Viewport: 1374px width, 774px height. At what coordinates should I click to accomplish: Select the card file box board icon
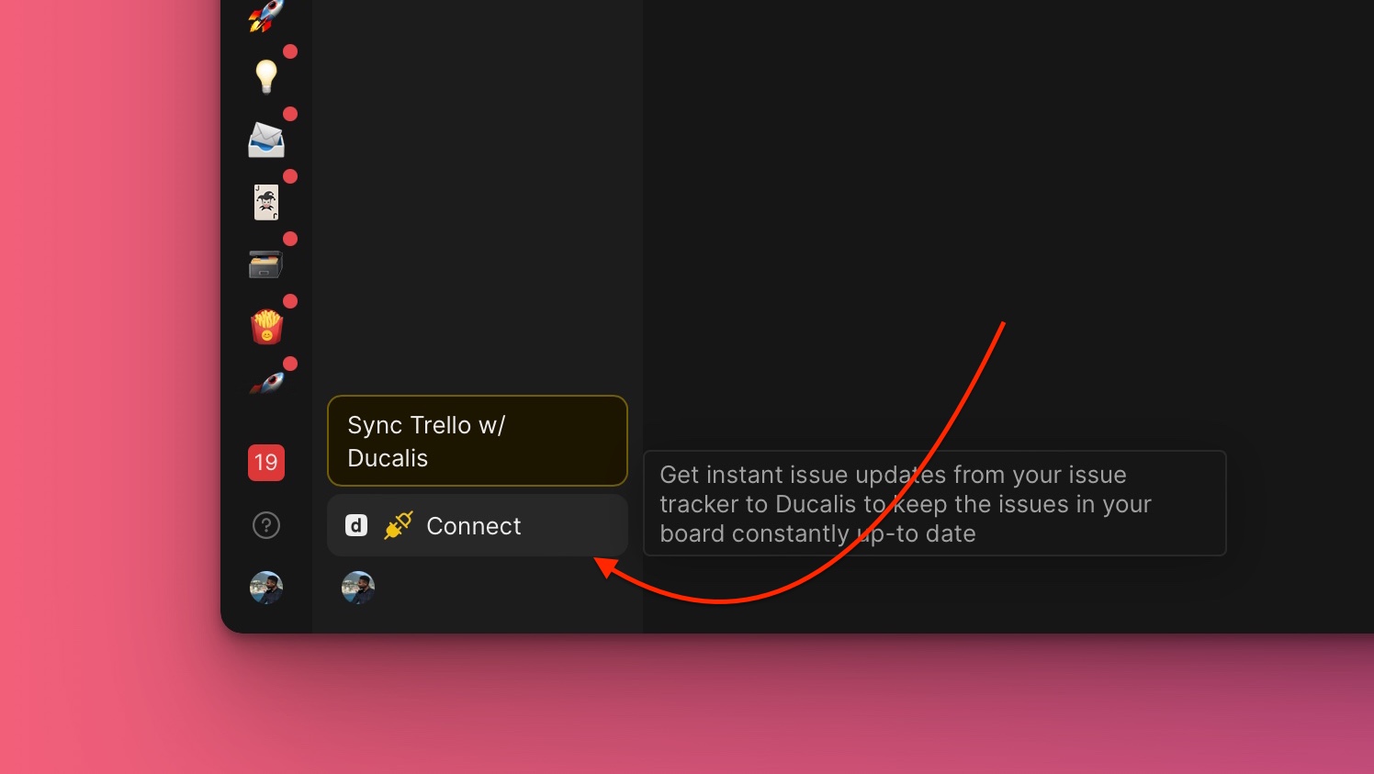click(265, 264)
